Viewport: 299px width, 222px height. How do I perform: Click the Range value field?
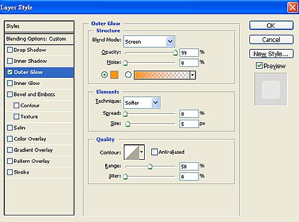189,166
